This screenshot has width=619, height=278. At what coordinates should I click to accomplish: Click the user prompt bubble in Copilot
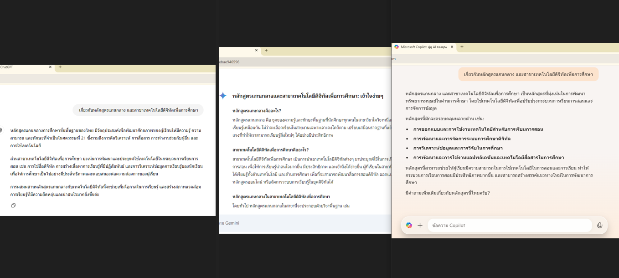coord(528,74)
